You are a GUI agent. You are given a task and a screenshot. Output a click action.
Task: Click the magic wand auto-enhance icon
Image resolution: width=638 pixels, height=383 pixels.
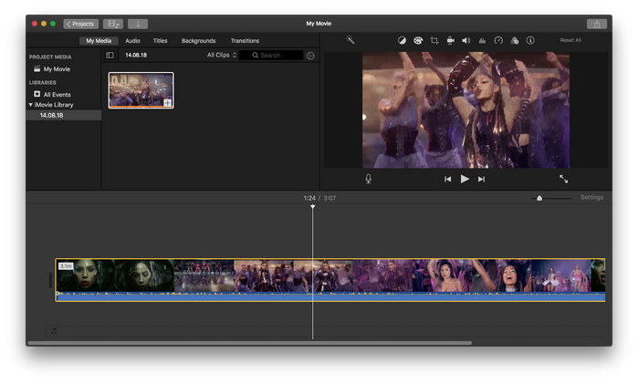click(x=350, y=40)
